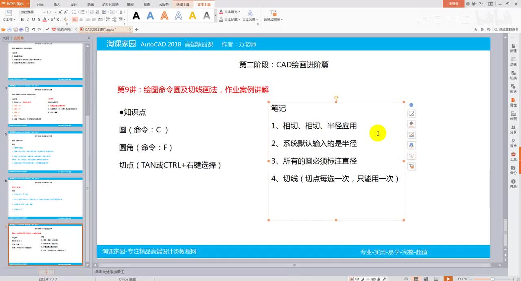The height and width of the screenshot is (281, 521).
Task: Start slideshow with orange play button
Action: point(448,279)
